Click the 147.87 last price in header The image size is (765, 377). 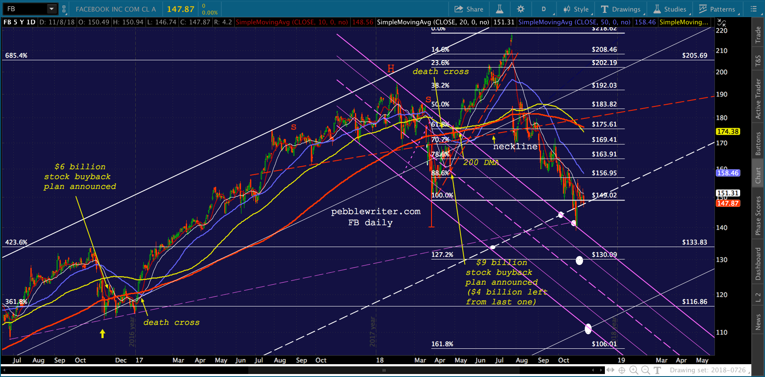coord(180,9)
